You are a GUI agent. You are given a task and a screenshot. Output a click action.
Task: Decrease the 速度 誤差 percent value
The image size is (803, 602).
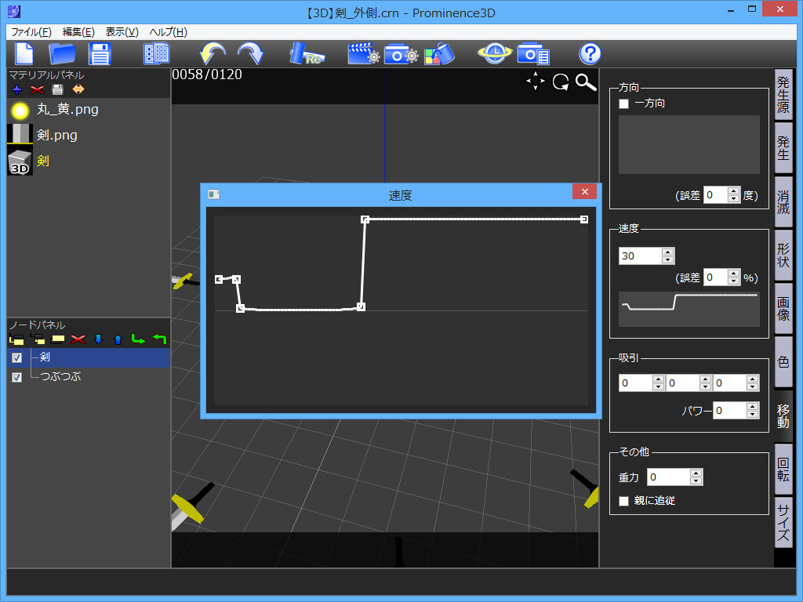(x=734, y=281)
